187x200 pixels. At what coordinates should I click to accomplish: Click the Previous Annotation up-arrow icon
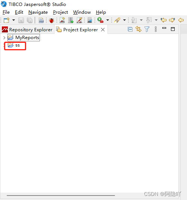pos(149,20)
